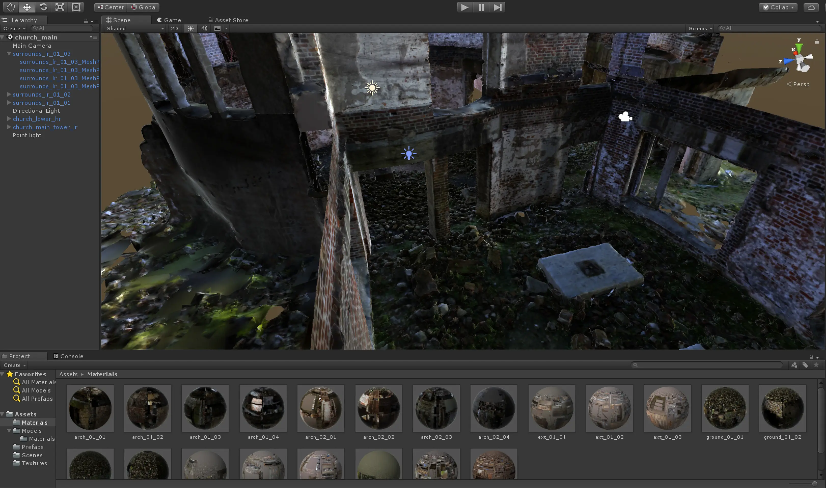Select the Rotate tool
Image resolution: width=826 pixels, height=488 pixels.
[x=43, y=7]
